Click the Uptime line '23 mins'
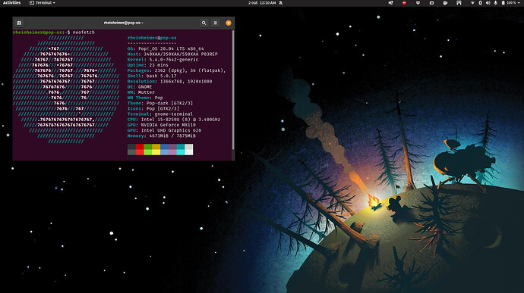 (x=148, y=65)
